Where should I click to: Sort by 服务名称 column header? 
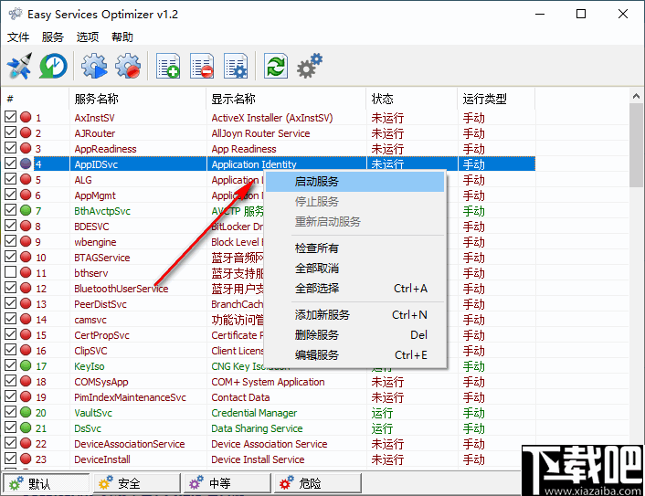[x=137, y=99]
